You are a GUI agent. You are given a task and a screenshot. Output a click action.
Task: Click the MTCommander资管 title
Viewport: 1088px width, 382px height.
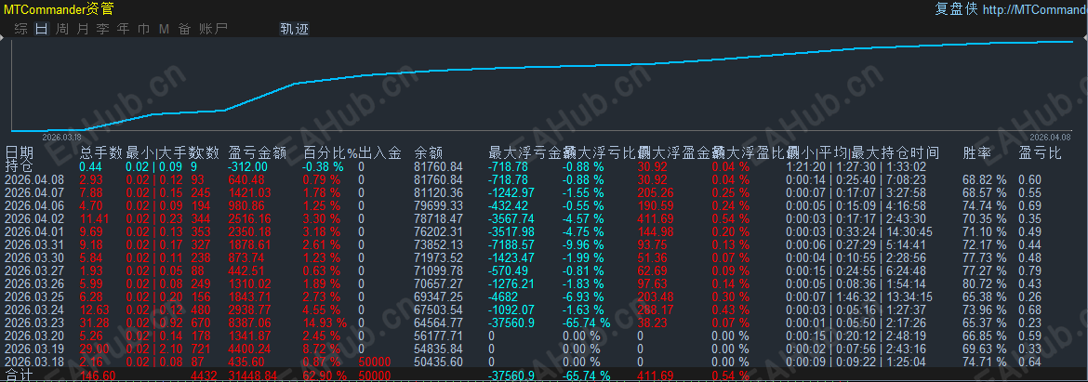[59, 8]
